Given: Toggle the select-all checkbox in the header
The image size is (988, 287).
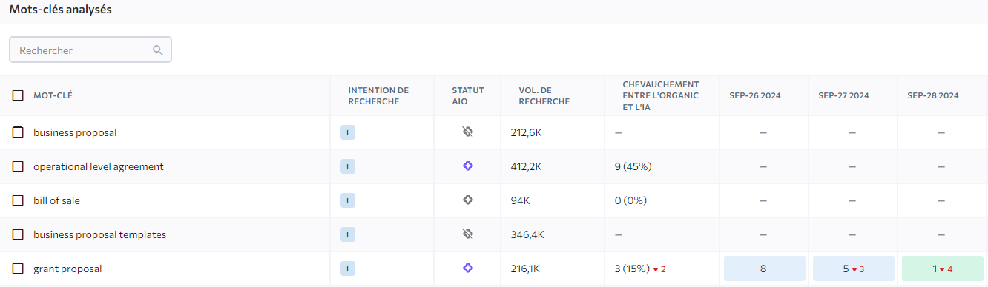Looking at the screenshot, I should point(18,95).
